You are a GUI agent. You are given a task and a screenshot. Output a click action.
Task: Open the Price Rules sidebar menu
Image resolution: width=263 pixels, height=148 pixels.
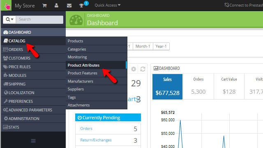[x=33, y=67]
